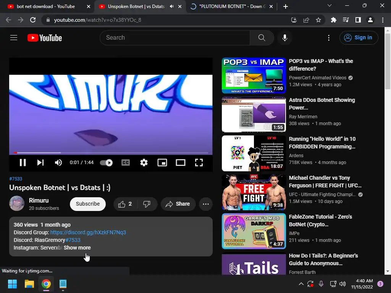The width and height of the screenshot is (391, 293).
Task: Pause the video playback
Action: (x=23, y=163)
